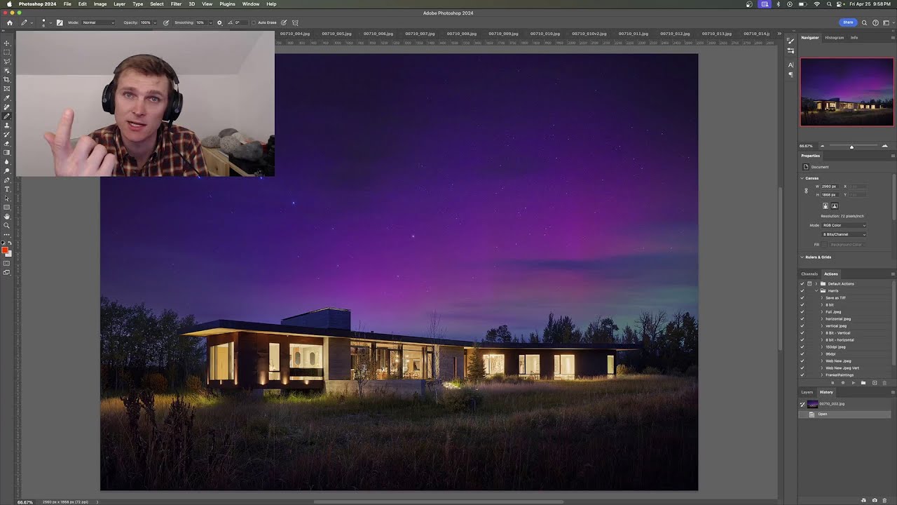Select the Clone Stamp tool
This screenshot has height=505, width=897.
click(x=7, y=126)
